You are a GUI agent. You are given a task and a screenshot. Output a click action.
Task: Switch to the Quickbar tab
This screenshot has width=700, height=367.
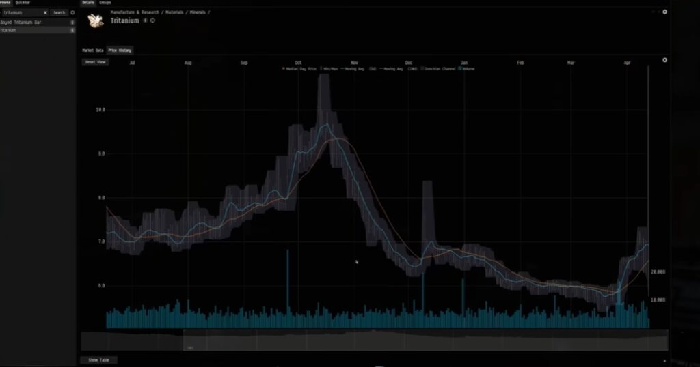[23, 3]
